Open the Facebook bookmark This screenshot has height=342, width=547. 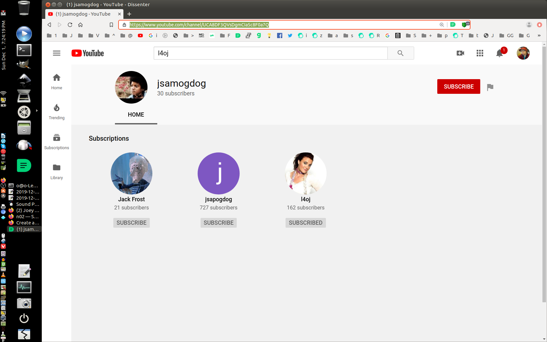coord(280,36)
